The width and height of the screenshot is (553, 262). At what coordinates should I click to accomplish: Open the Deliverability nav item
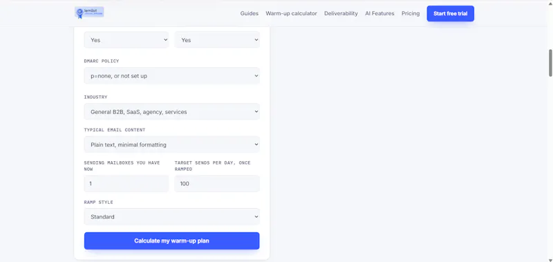click(341, 13)
